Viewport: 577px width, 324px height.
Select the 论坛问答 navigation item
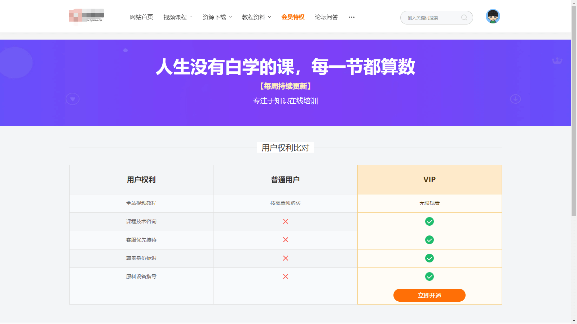[x=327, y=17]
